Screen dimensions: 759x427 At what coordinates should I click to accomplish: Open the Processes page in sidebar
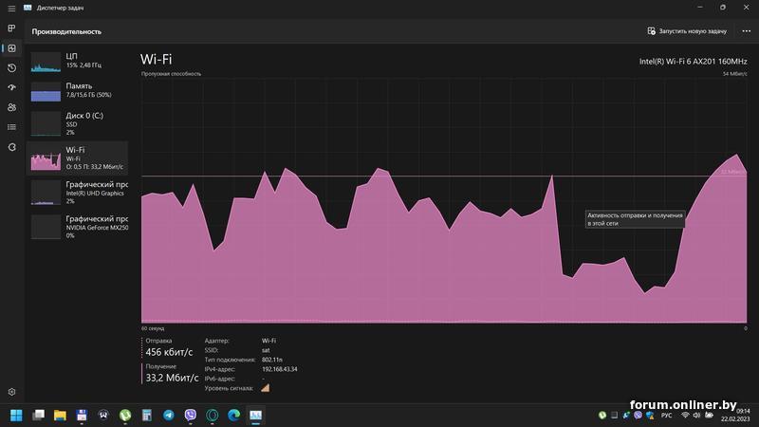coord(11,28)
